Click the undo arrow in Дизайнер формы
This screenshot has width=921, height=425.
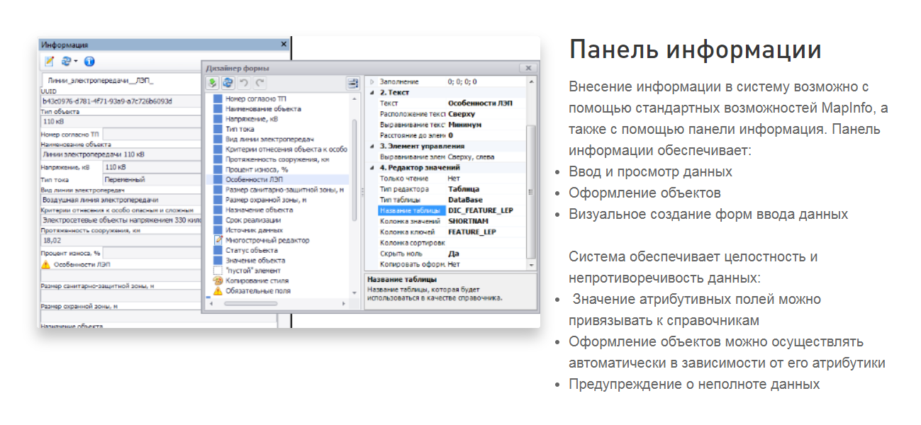pyautogui.click(x=242, y=83)
